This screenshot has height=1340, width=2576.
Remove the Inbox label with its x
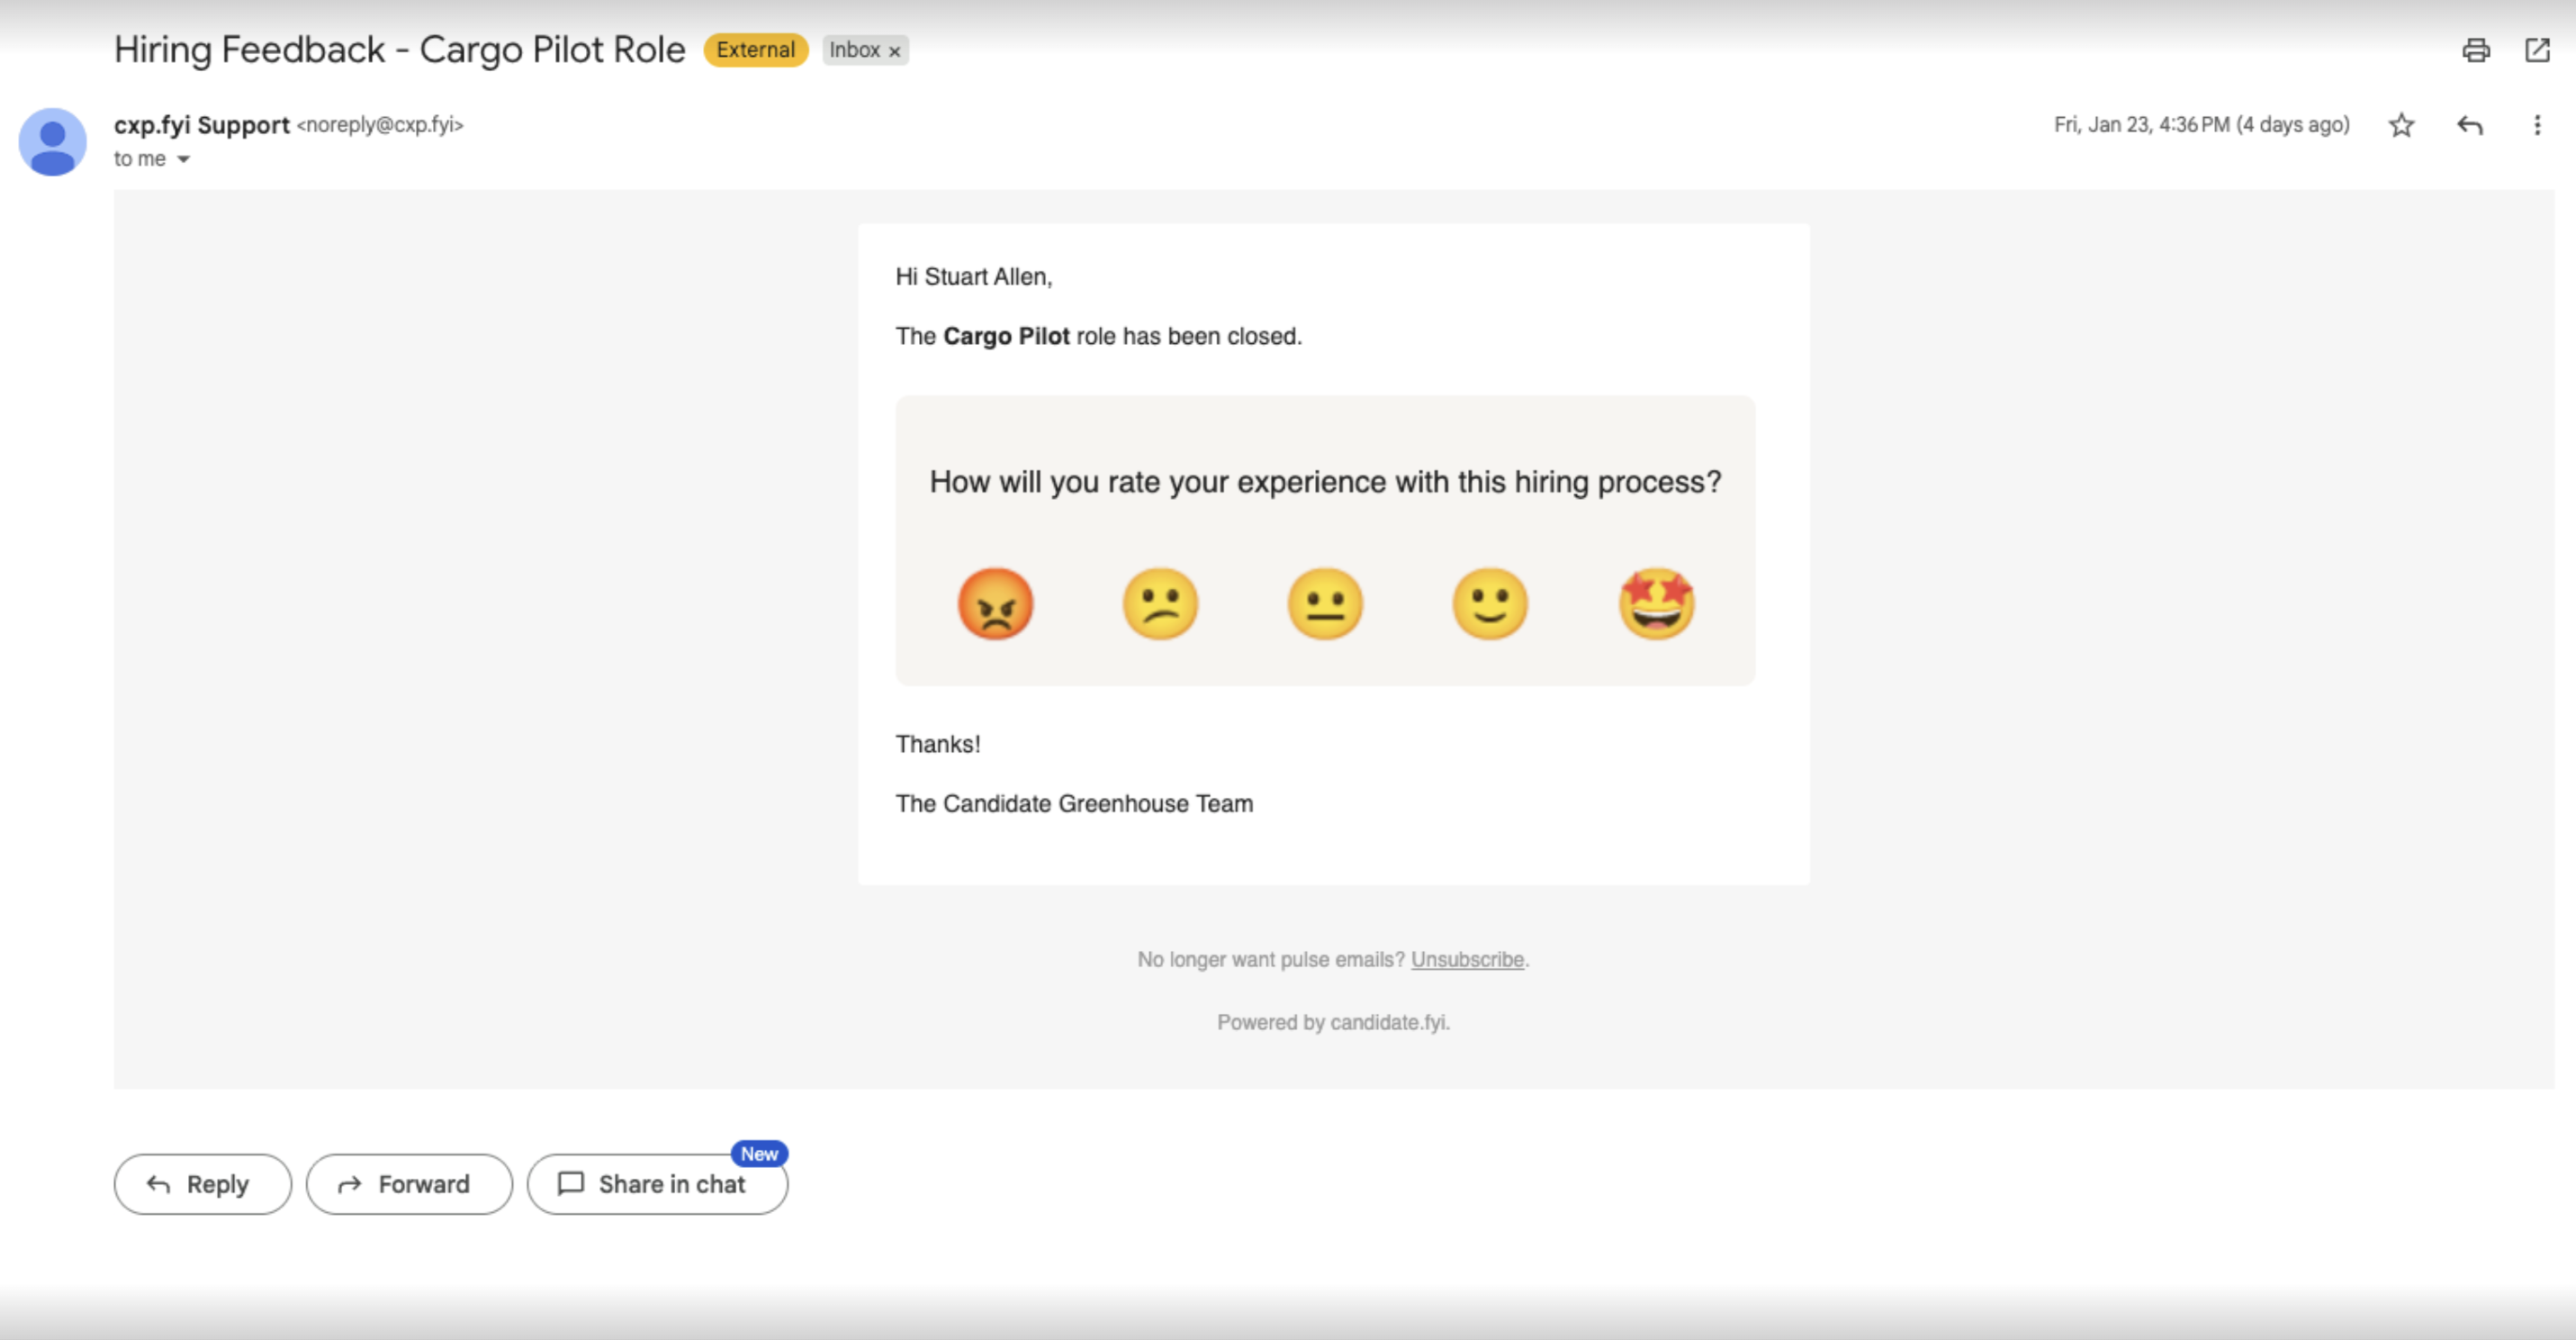point(895,51)
